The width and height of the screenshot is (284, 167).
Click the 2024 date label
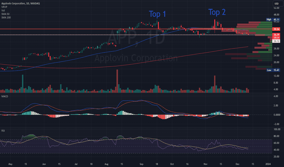pos(268,164)
